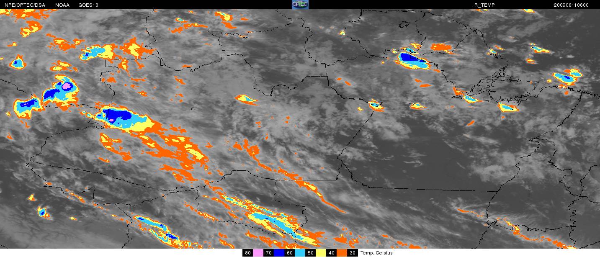This screenshot has height=257, width=600.
Task: Click the INPE/CPTEC/DSA header text
Action: click(24, 5)
